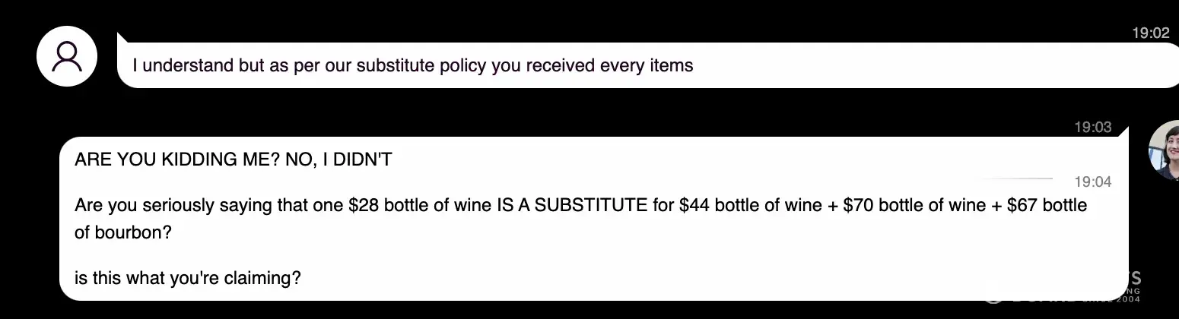Click the 19:04 message timestamp
Image resolution: width=1179 pixels, height=319 pixels.
point(1092,182)
